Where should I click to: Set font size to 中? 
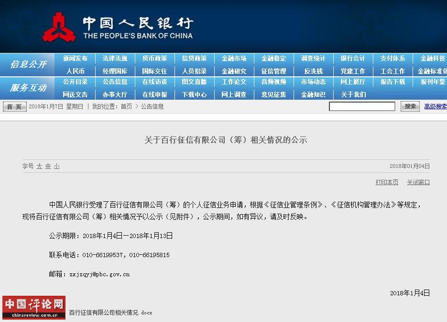(x=48, y=166)
